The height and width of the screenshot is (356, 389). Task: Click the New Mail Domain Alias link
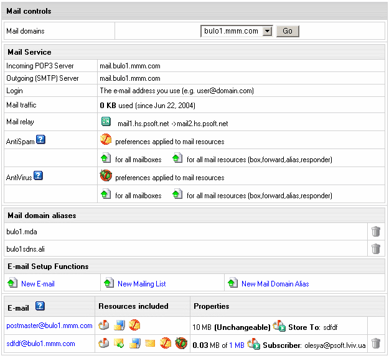pos(275,284)
